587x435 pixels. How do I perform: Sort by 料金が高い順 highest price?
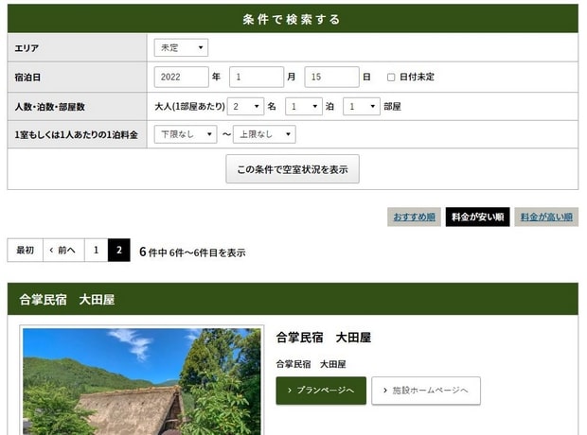pos(546,217)
